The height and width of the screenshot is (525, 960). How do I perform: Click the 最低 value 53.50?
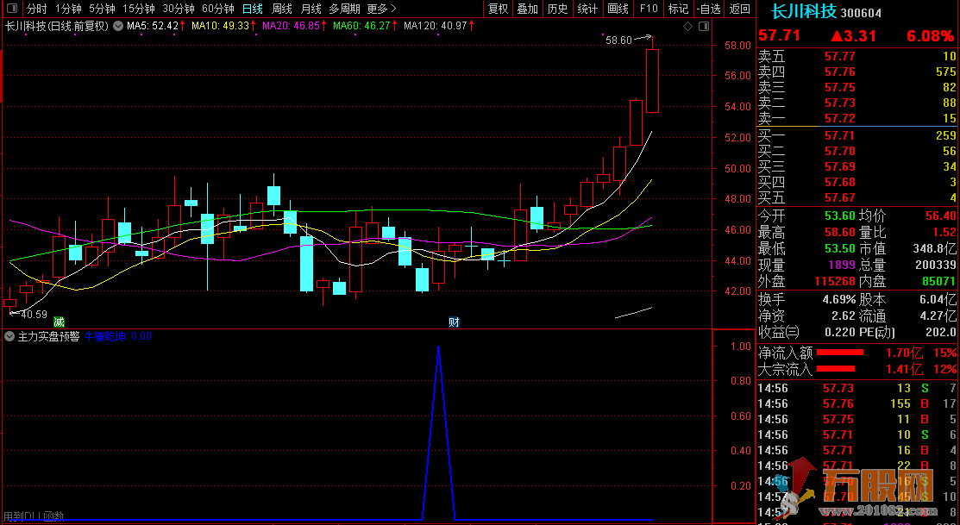coord(840,248)
